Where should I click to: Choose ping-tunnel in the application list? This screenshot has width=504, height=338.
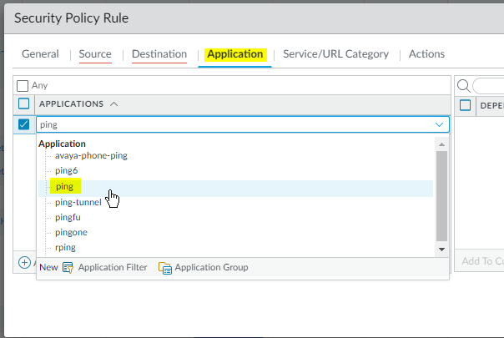(x=78, y=202)
